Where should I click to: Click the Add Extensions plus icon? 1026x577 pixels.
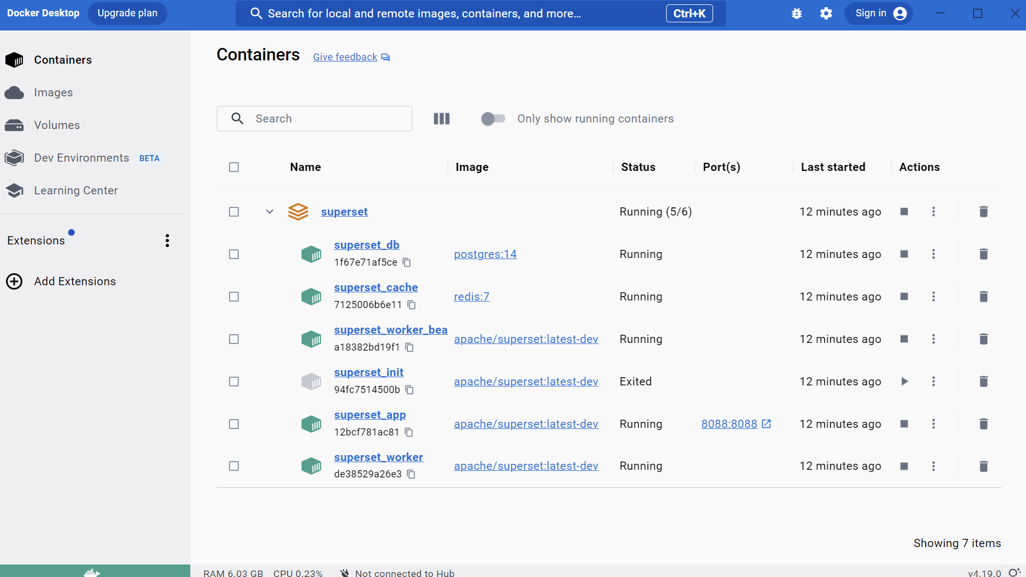point(14,281)
